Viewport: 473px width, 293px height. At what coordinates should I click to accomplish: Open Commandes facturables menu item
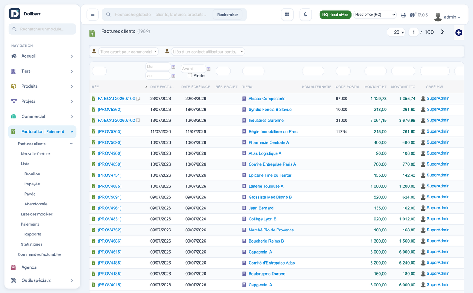(x=39, y=254)
